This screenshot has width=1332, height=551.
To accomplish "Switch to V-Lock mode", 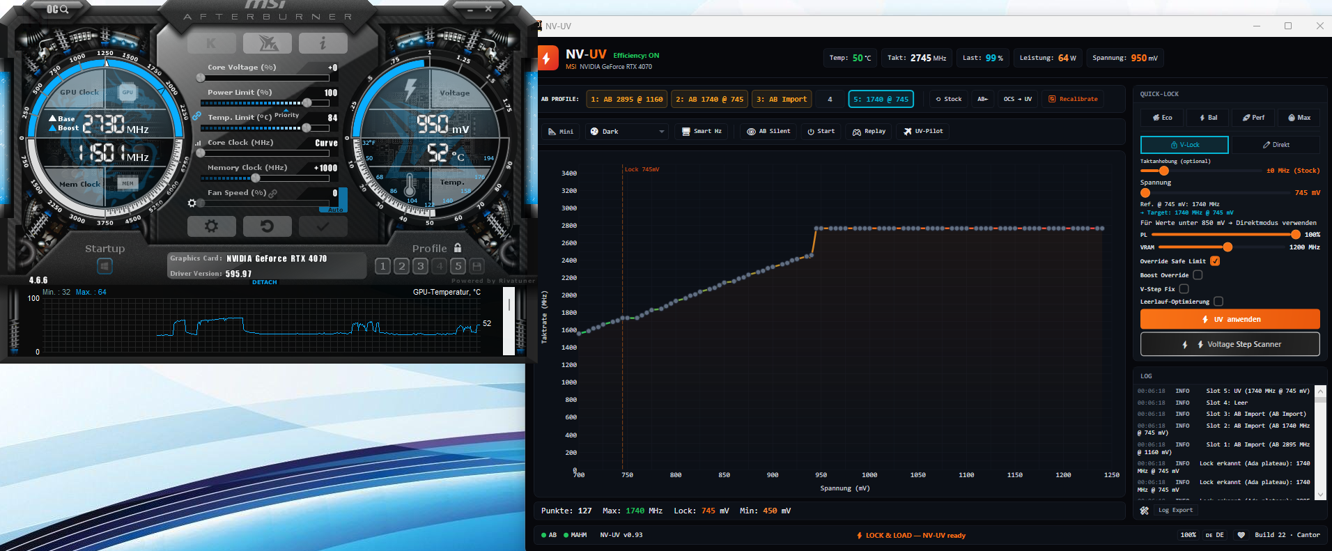I will pos(1184,145).
